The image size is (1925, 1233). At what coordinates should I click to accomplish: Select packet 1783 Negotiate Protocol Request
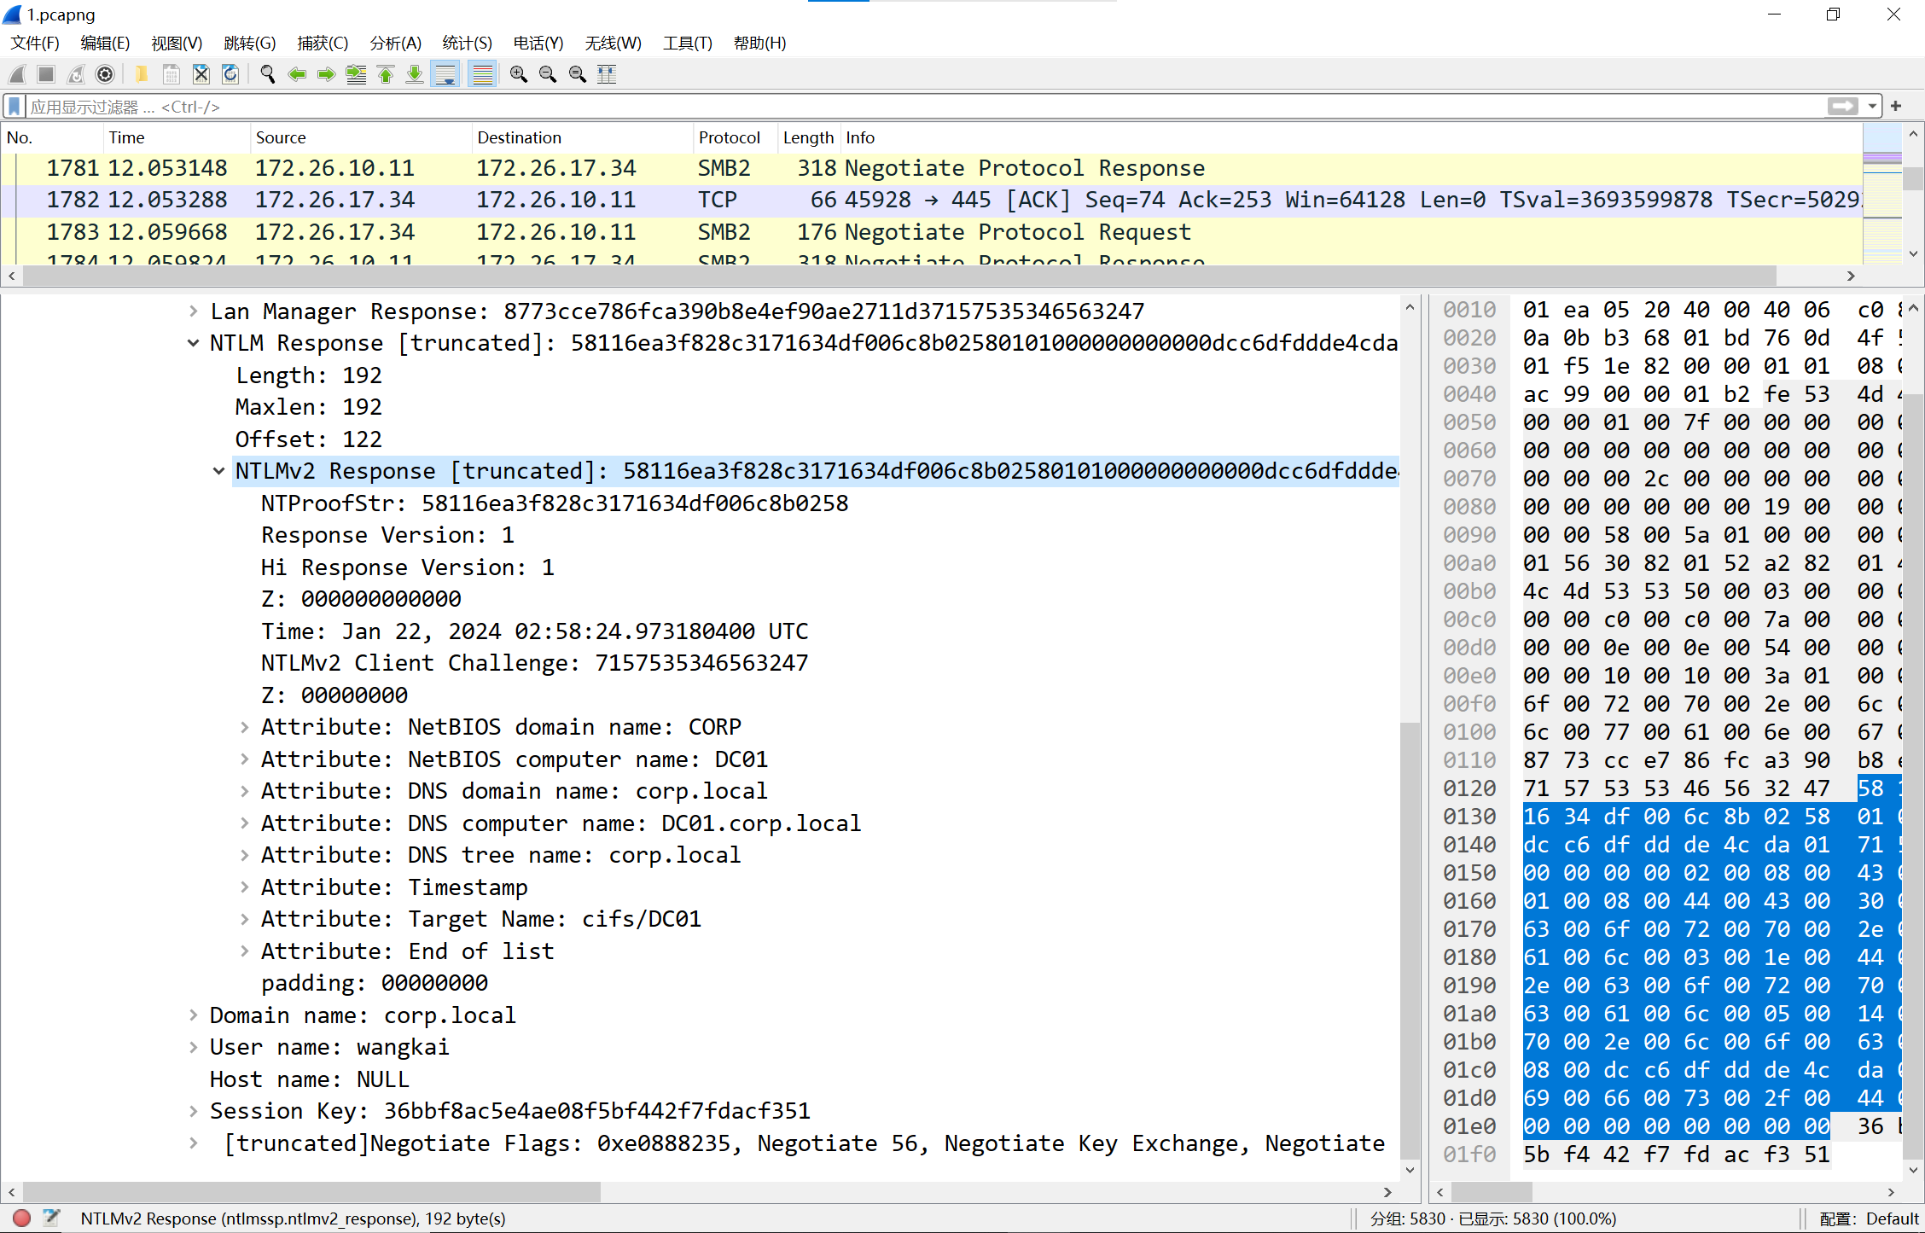[932, 232]
